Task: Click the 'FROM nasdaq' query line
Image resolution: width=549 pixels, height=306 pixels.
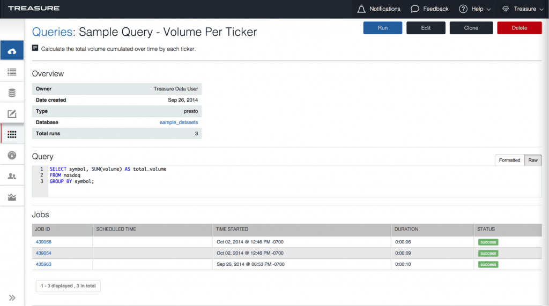Action: (x=65, y=175)
